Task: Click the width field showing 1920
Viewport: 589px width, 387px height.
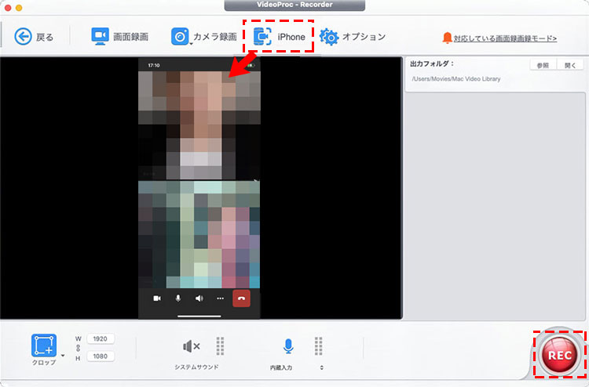Action: 101,338
